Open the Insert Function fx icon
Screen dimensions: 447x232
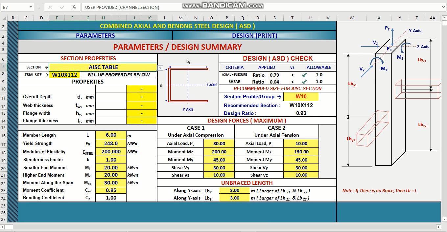click(x=74, y=7)
